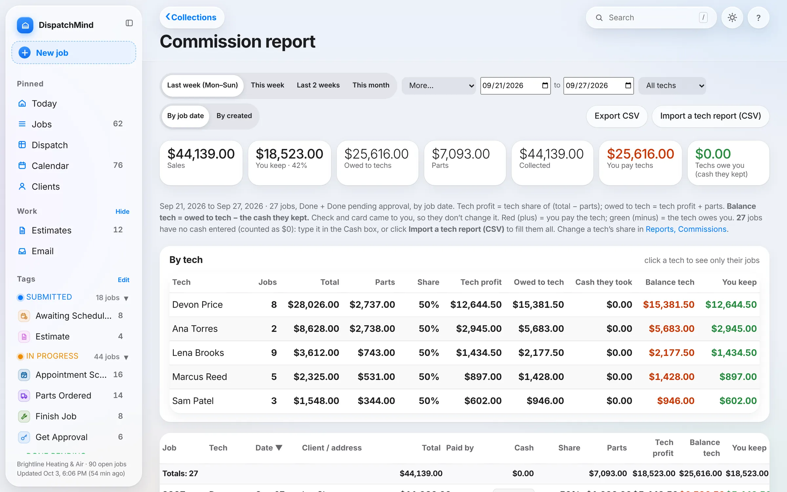Open the Reports, Commissions link
Screen dimensions: 787x492
click(x=686, y=229)
